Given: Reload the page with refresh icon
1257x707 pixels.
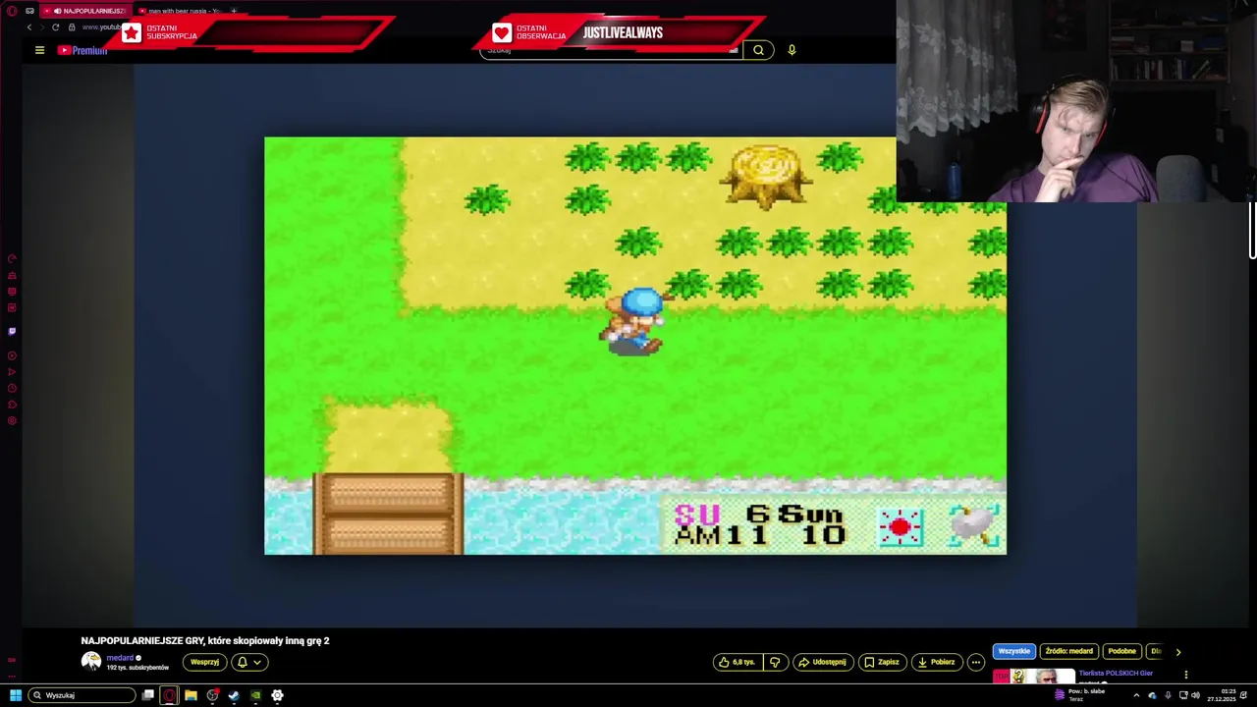Looking at the screenshot, I should click(55, 27).
